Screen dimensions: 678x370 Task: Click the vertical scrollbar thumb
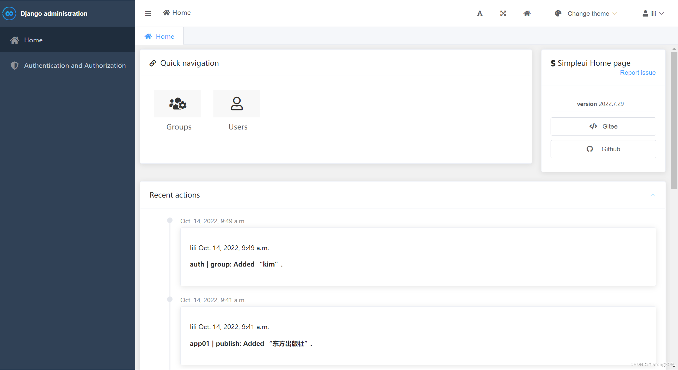pyautogui.click(x=674, y=120)
